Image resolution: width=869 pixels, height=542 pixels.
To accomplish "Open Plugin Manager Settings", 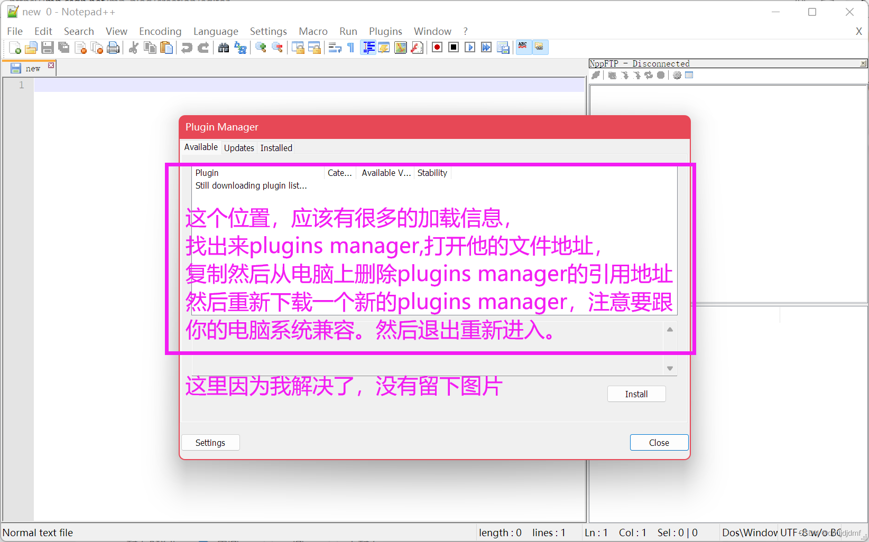I will click(210, 442).
